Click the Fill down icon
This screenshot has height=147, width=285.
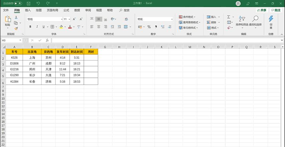[x=229, y=22]
